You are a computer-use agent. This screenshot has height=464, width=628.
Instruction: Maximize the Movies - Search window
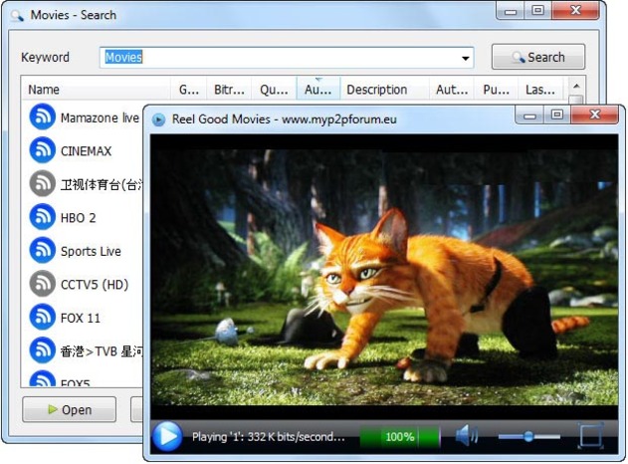[537, 11]
